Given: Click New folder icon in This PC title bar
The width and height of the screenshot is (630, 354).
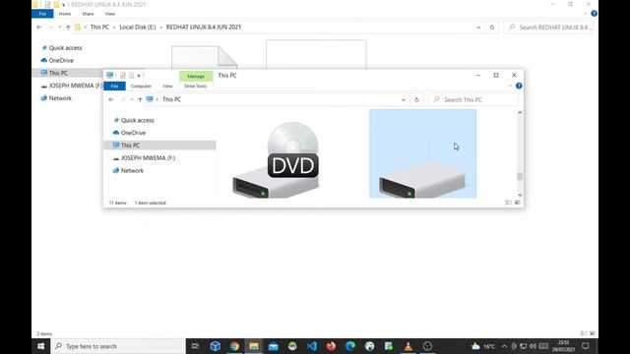Looking at the screenshot, I should (x=131, y=76).
